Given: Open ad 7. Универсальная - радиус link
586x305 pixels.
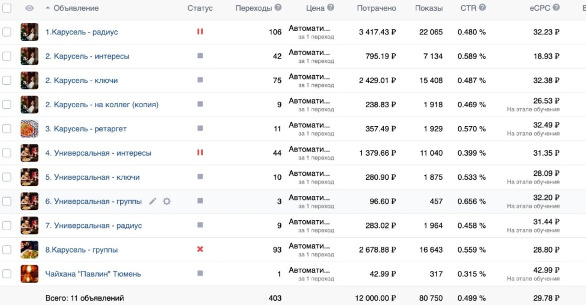Looking at the screenshot, I should coord(94,225).
